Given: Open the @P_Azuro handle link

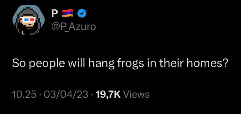Looking at the screenshot, I should click(73, 26).
